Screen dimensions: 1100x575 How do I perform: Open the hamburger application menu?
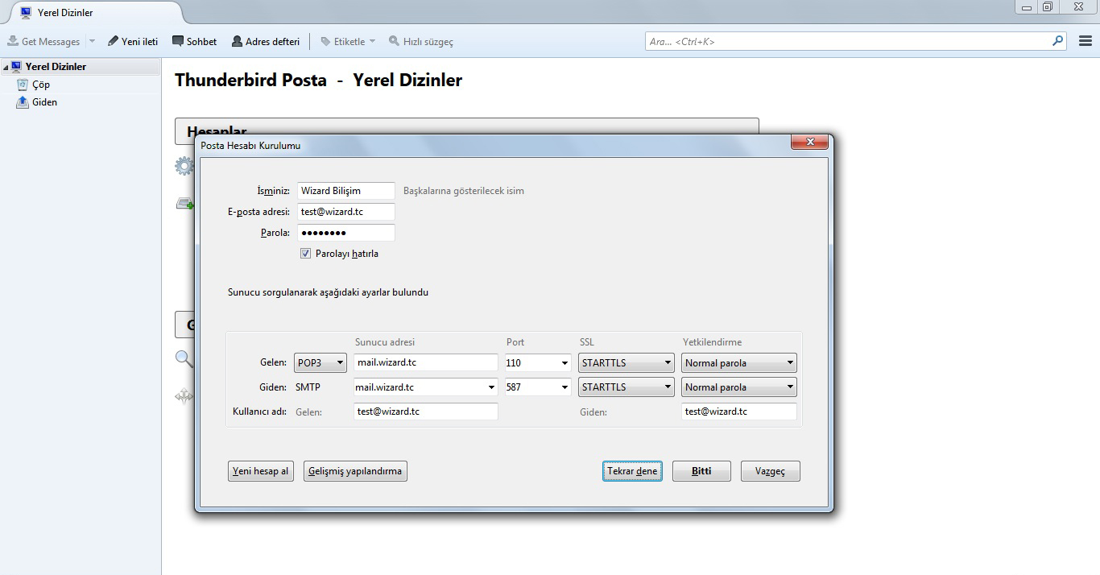[1085, 41]
